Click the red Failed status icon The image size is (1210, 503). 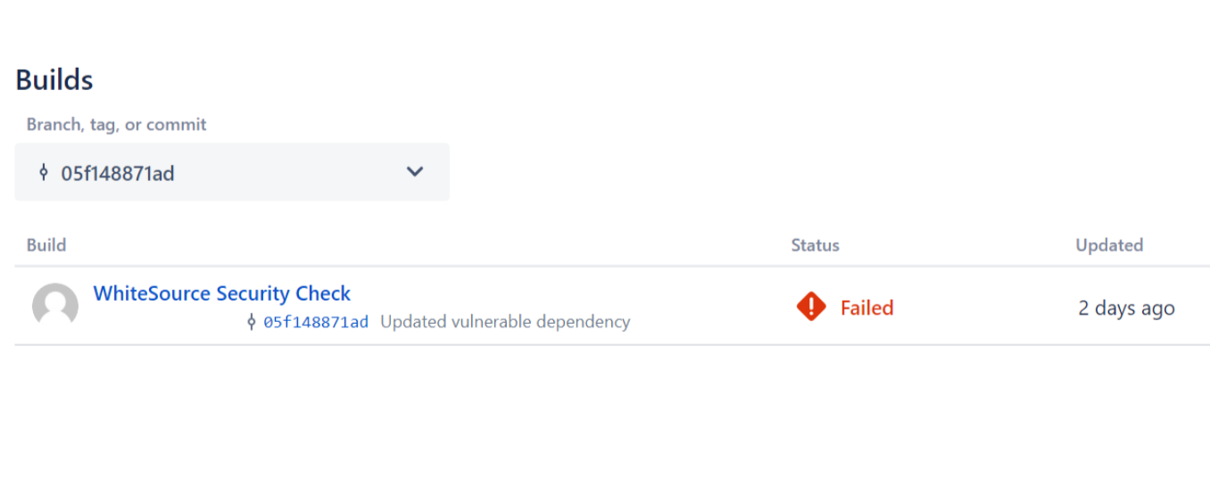[x=811, y=308]
